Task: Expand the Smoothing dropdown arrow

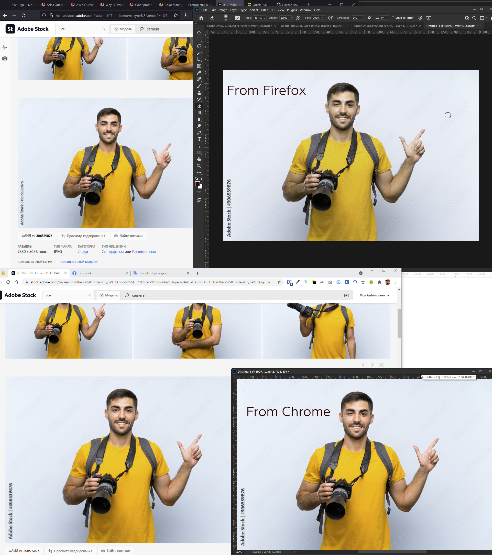Action: coord(363,18)
